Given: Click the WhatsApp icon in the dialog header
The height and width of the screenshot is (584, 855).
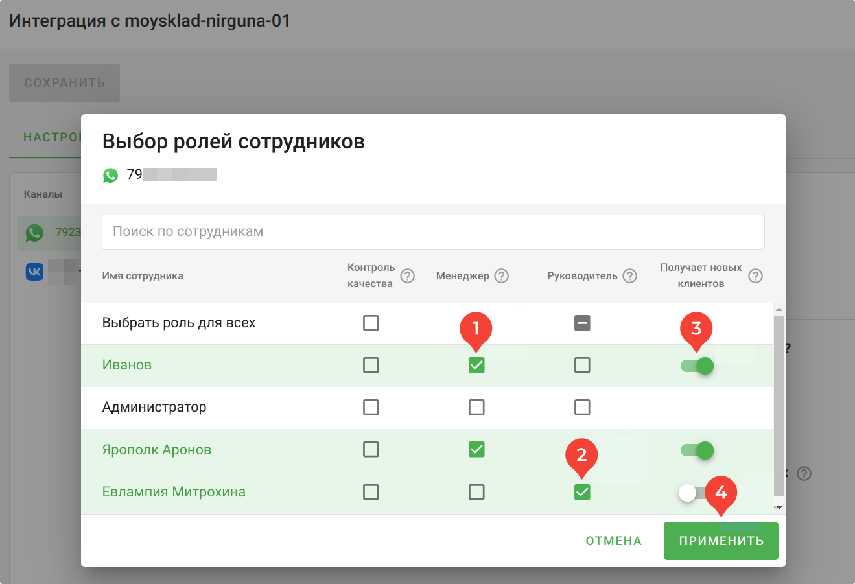Looking at the screenshot, I should (111, 175).
